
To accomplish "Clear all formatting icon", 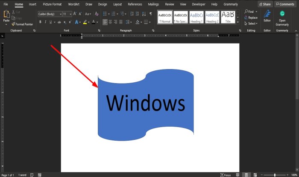I will pyautogui.click(x=97, y=14).
